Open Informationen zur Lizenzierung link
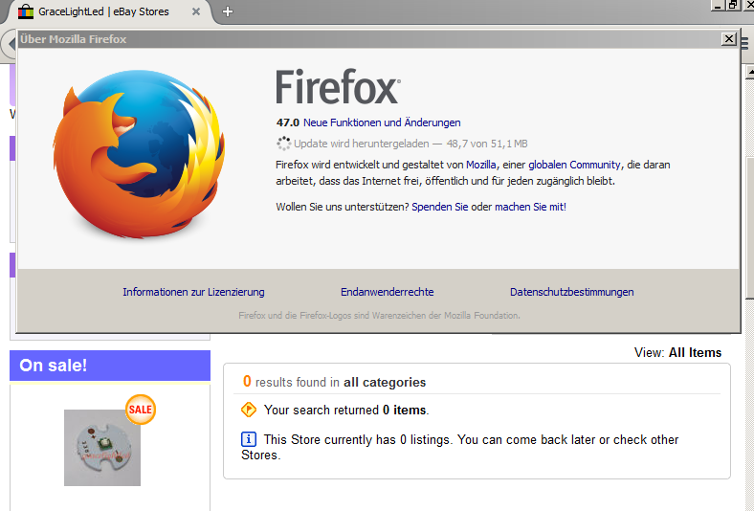Screen dimensions: 754x511 [x=193, y=292]
